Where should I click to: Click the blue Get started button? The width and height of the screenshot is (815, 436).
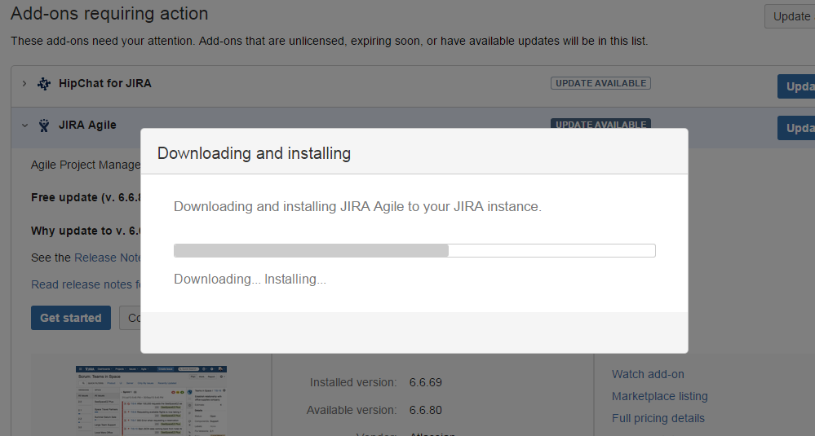click(x=71, y=318)
